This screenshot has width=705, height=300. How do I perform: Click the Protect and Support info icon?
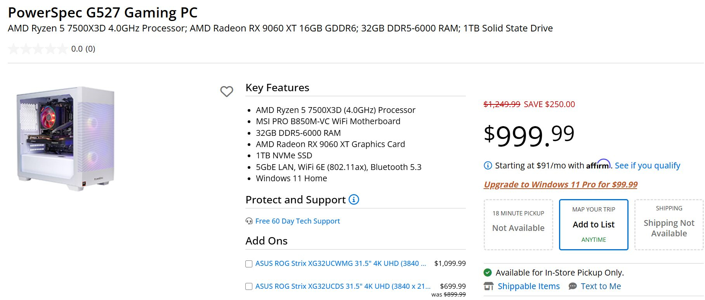354,199
